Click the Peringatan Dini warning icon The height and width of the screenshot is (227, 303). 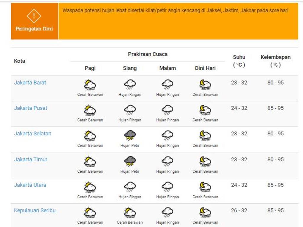click(x=34, y=16)
